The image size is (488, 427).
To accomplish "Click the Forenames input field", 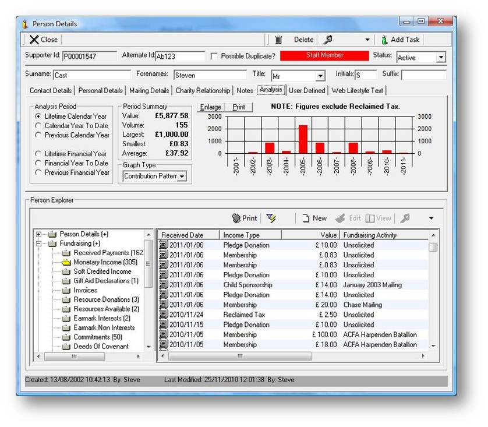I will point(210,75).
